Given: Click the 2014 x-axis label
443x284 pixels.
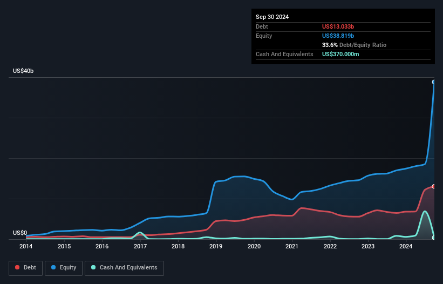Looking at the screenshot, I should pos(26,246).
